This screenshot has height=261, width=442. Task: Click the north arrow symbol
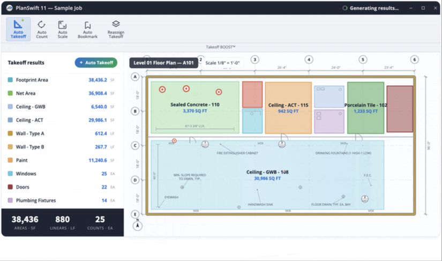tap(138, 226)
